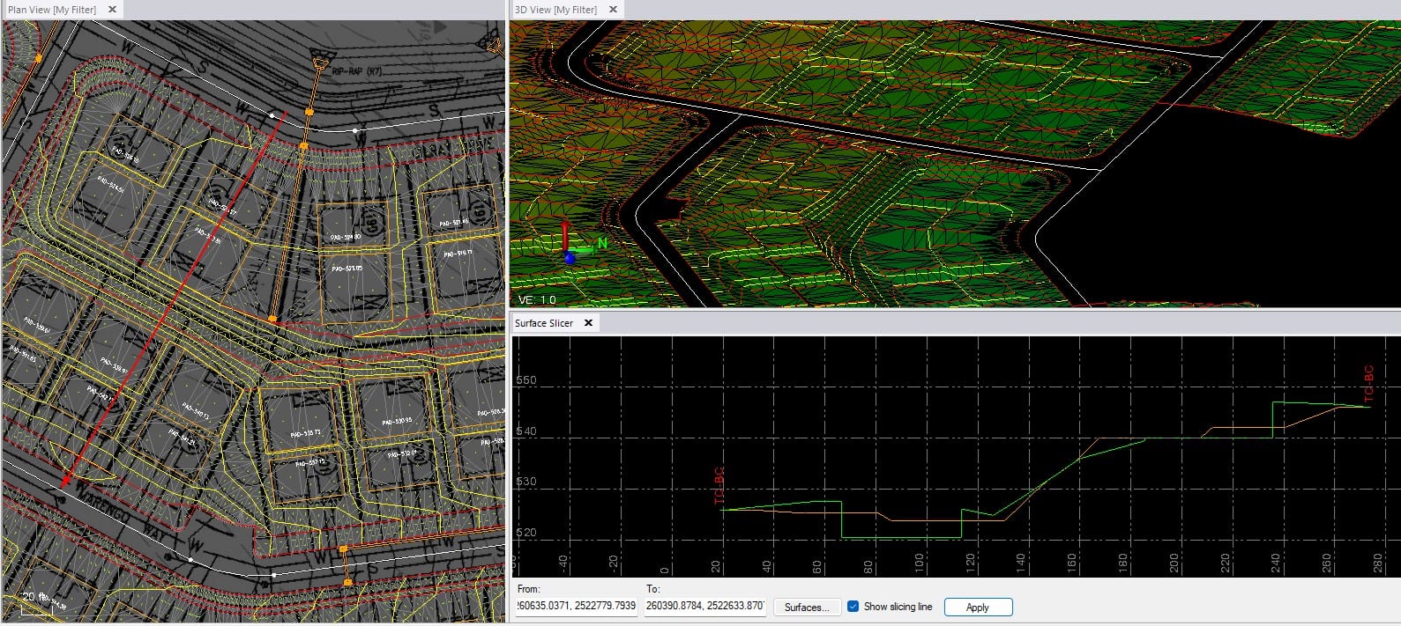This screenshot has height=626, width=1401.
Task: Click the PAD-524.80 label in plan view
Action: point(346,237)
